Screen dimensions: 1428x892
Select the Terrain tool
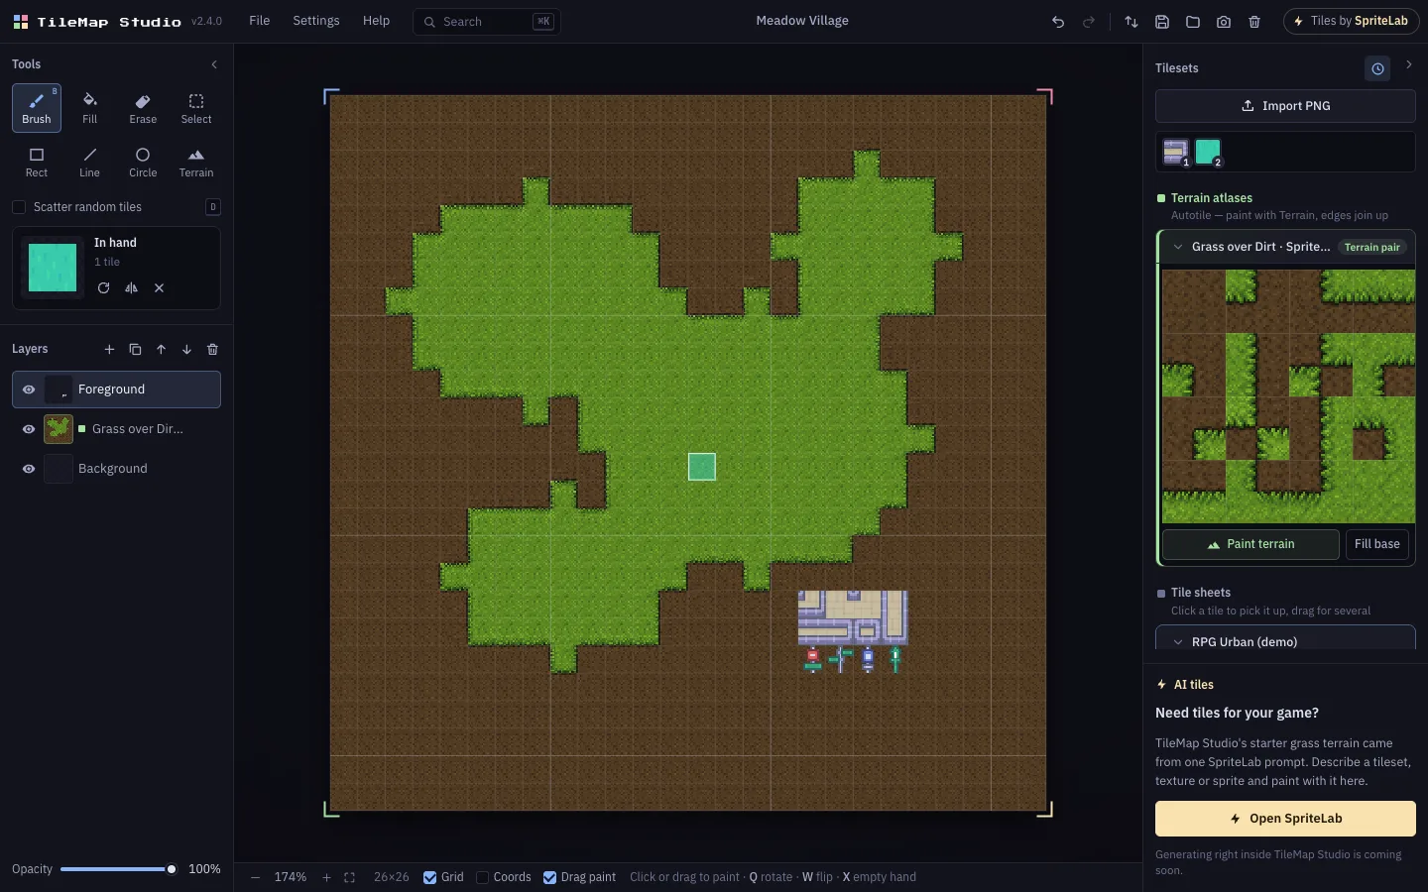click(196, 162)
